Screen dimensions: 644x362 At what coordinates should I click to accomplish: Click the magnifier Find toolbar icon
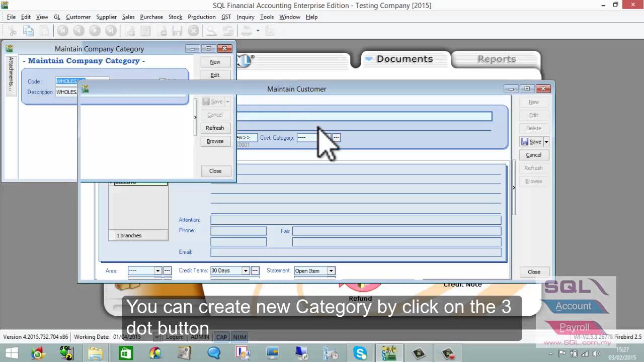(211, 31)
